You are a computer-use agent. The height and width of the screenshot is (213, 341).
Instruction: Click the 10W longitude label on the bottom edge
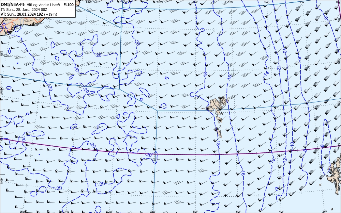(x=152, y=211)
